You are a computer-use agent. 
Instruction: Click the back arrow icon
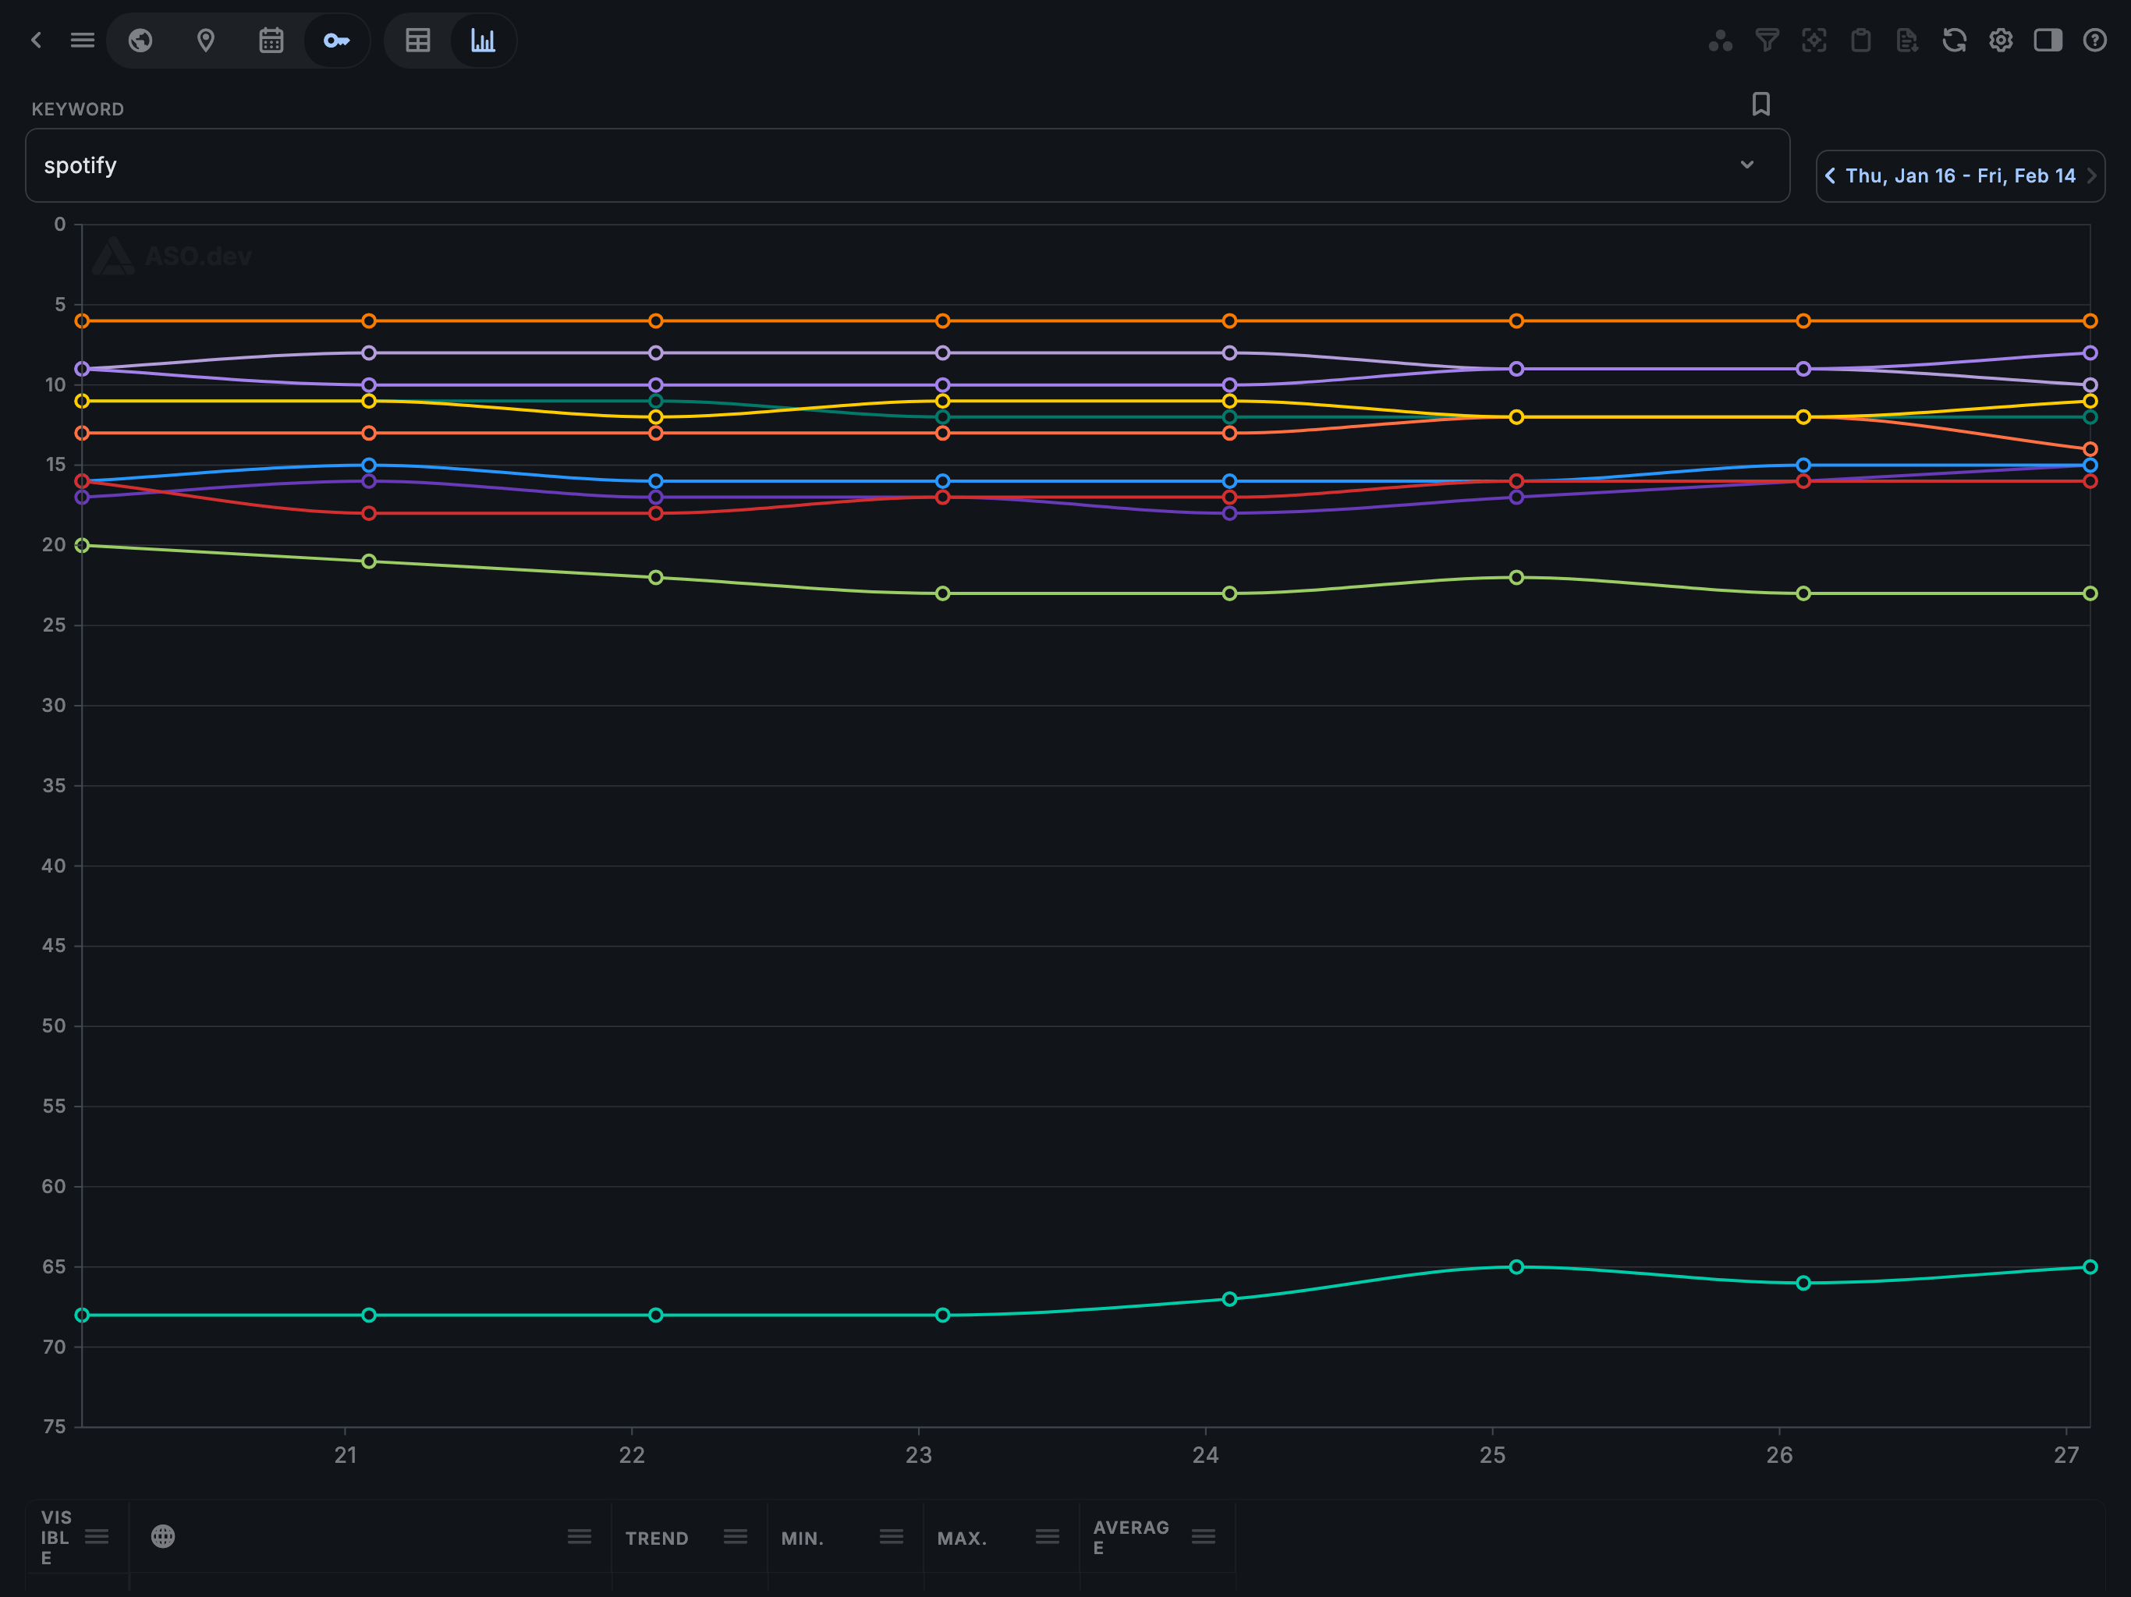coord(37,41)
